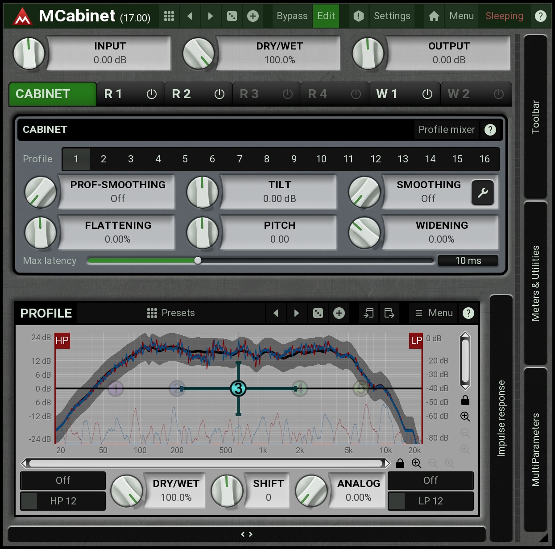Click the graph vertical zoom-in magnifier
The width and height of the screenshot is (555, 549).
(x=465, y=417)
